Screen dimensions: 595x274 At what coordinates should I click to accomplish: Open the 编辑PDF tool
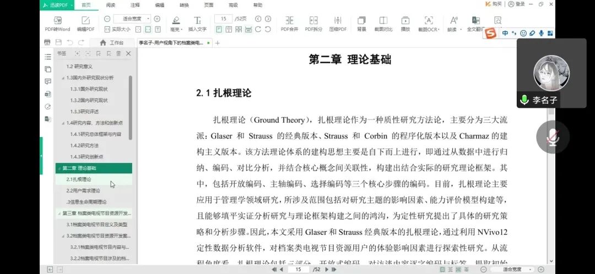[85, 22]
